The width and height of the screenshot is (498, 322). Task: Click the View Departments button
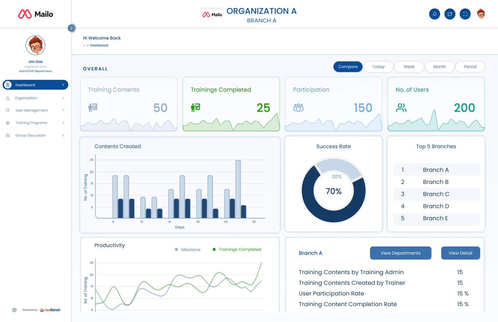pyautogui.click(x=400, y=253)
